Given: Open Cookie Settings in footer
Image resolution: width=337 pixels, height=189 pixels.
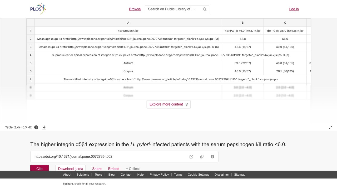Looking at the screenshot, I should click(199, 175).
